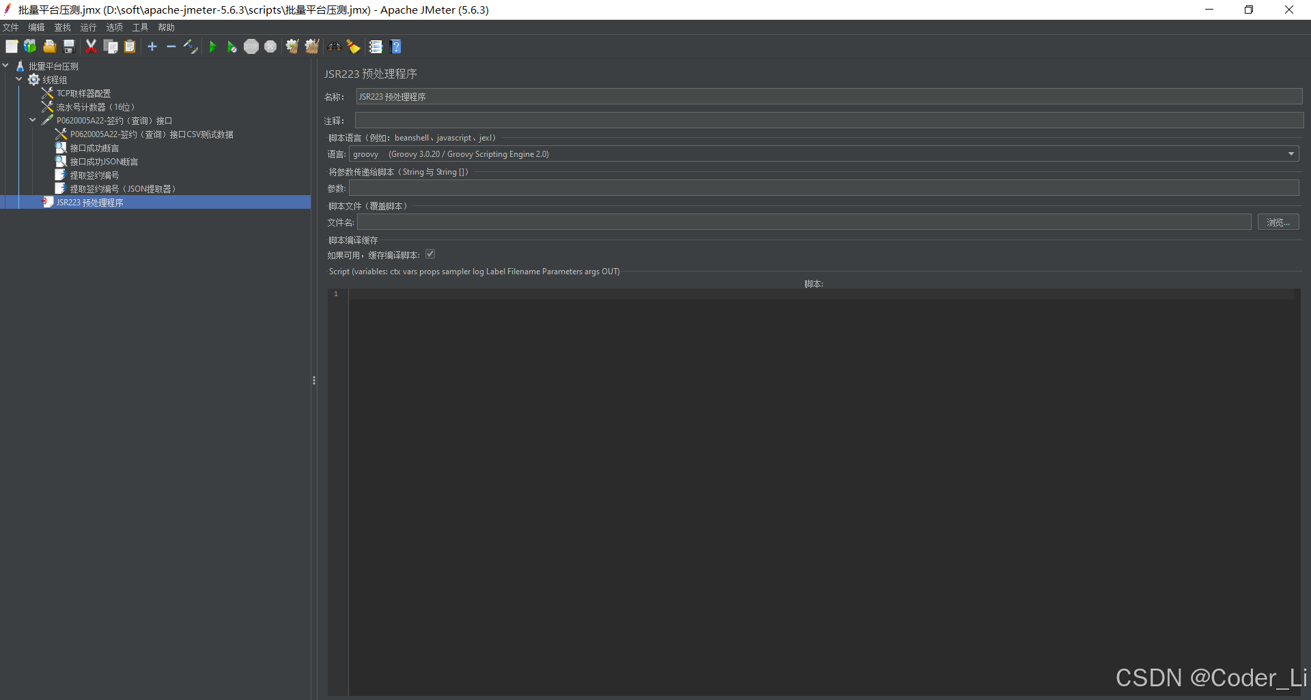Shut down test threads gracefully
This screenshot has height=700, width=1311.
(270, 46)
